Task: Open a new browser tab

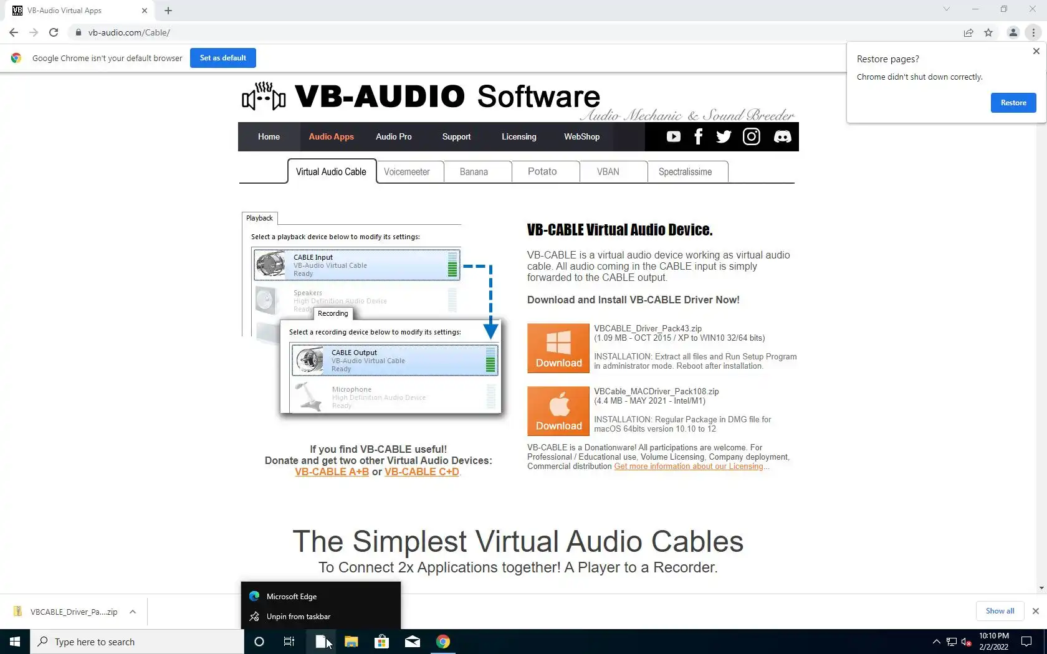Action: click(168, 11)
